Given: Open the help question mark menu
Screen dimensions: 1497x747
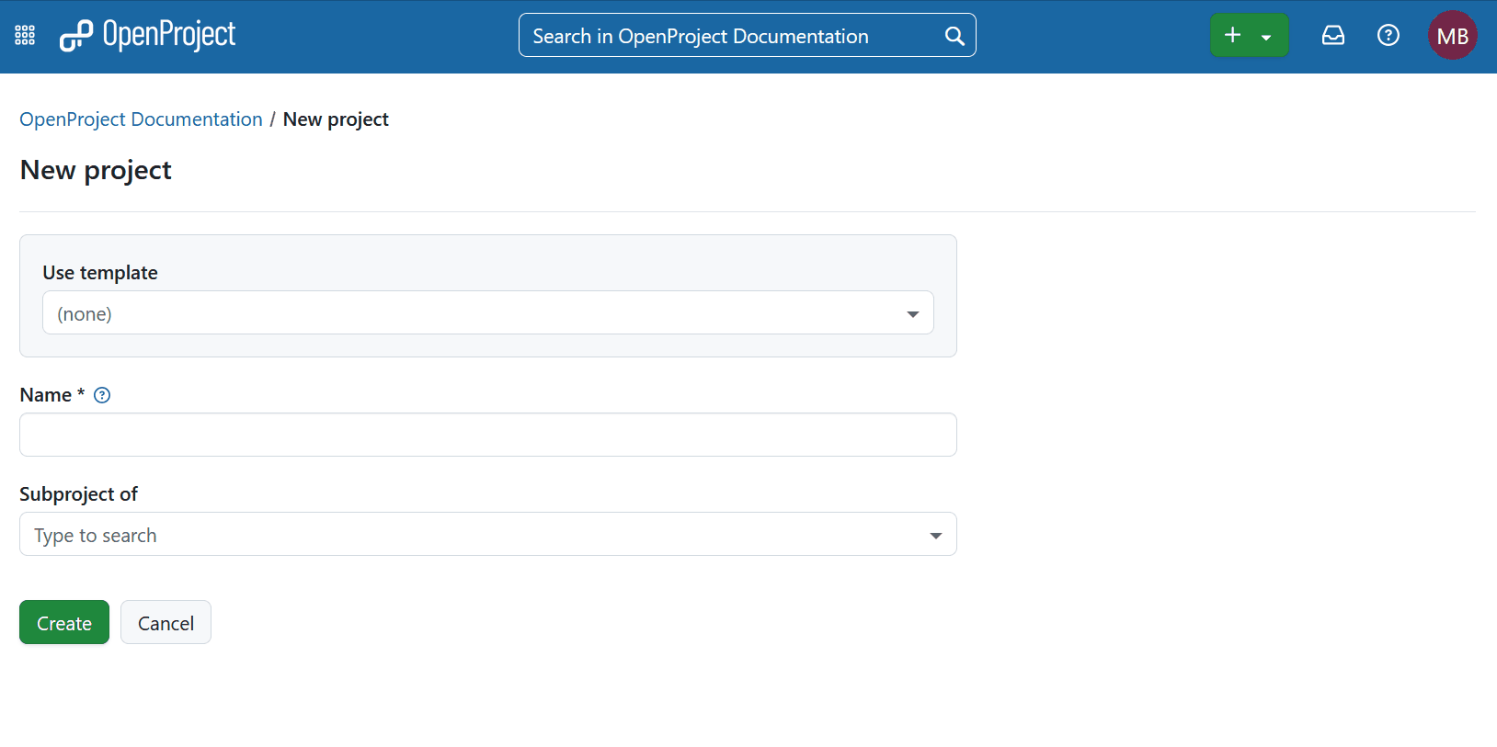Looking at the screenshot, I should click(x=1388, y=36).
